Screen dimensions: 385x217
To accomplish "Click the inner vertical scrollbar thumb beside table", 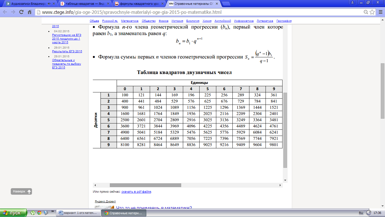I will [x=285, y=130].
